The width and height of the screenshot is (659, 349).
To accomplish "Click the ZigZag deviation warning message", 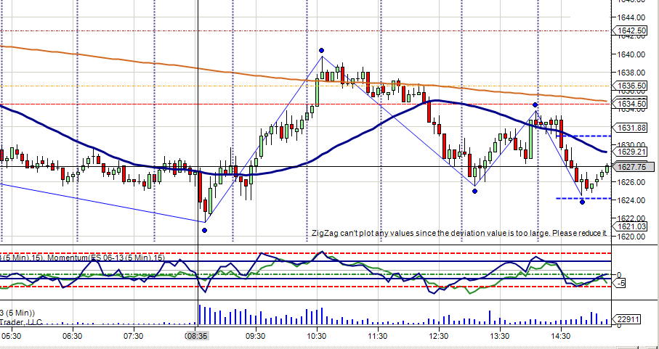I will click(460, 233).
